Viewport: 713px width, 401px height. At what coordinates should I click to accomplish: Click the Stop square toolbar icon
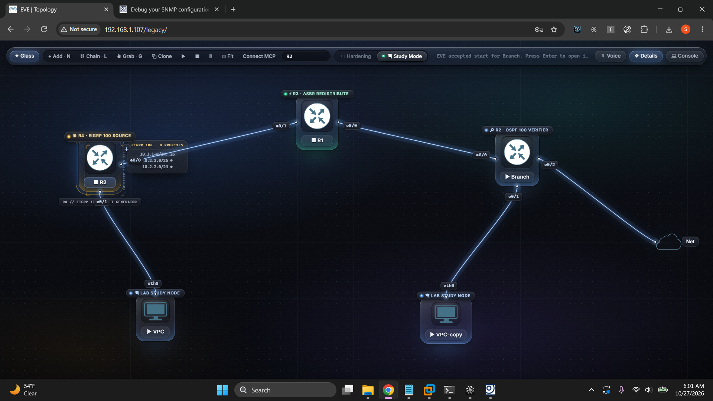pos(197,56)
